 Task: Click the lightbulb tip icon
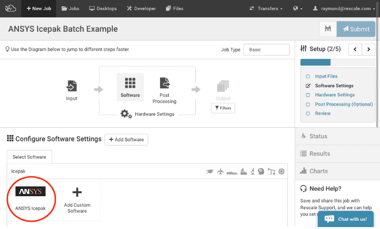(x=8, y=49)
